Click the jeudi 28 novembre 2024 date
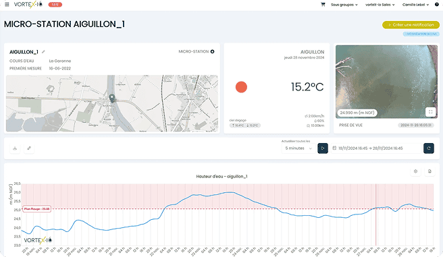Viewport: 443px width, 257px height. tap(304, 57)
